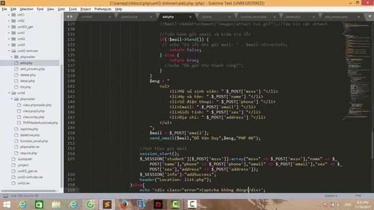Screen dimensions: 374x210
Task: Collapse the unit4 folder
Action: tap(9, 93)
